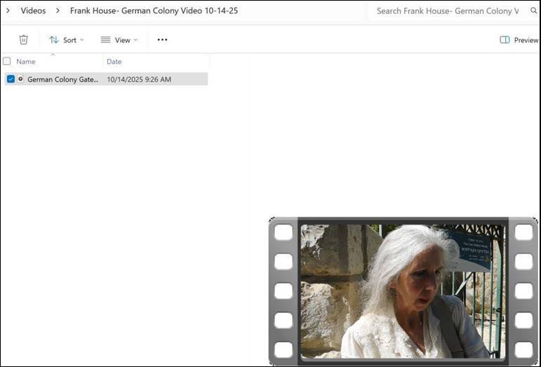Navigate to Videos in the breadcrumb

[x=33, y=11]
